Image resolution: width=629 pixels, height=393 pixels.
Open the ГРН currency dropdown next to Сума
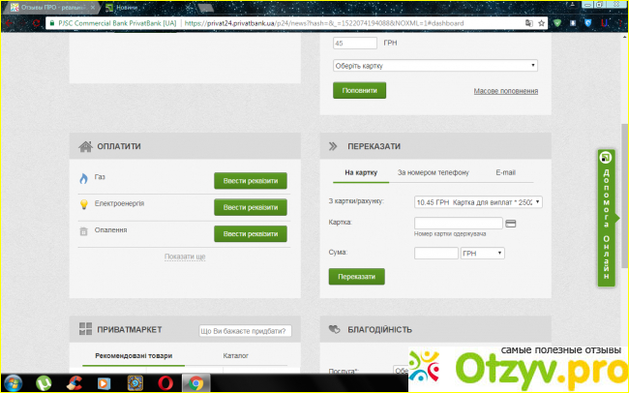pos(483,253)
